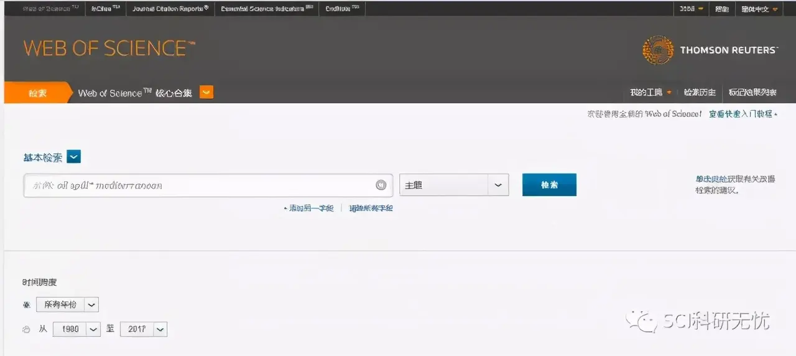
Task: Click the blue arrow next to 基本检索
Action: click(73, 157)
